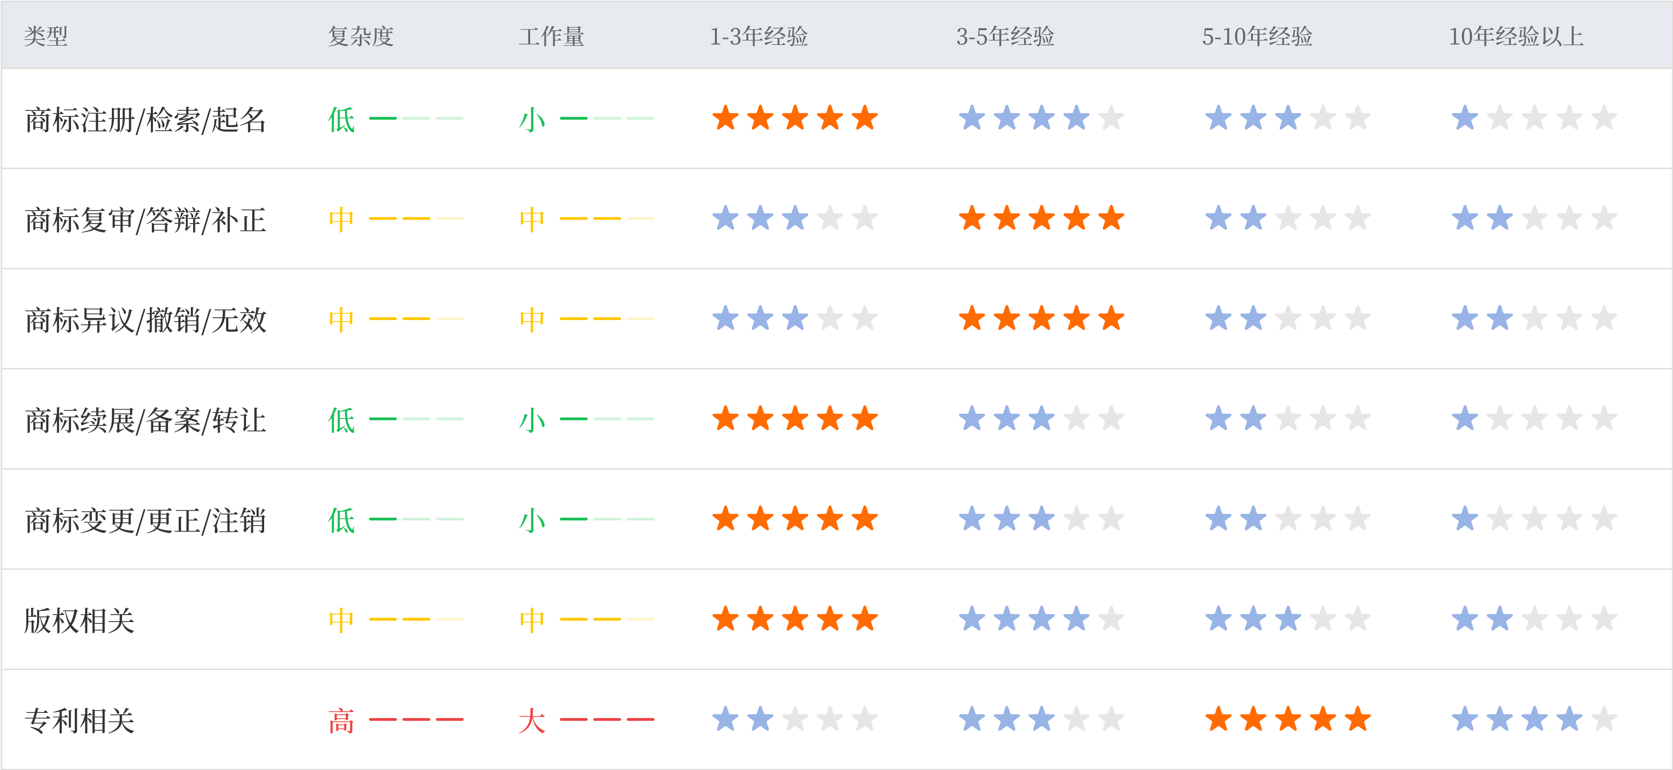The image size is (1673, 770).
Task: Click the 复杂度 column header
Action: point(360,36)
